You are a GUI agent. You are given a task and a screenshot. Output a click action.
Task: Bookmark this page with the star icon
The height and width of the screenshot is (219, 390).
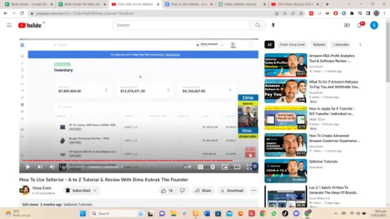point(301,13)
